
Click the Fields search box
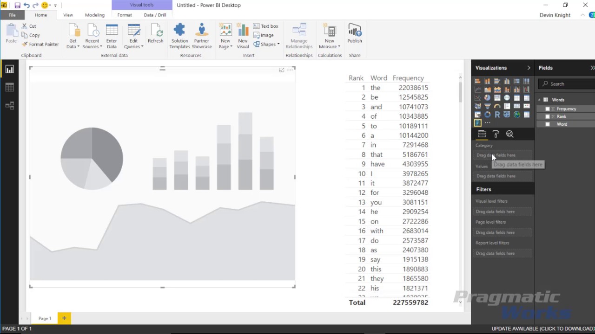[x=567, y=84]
